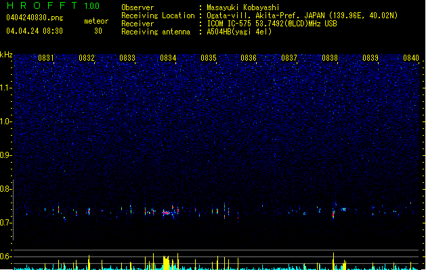Viewport: 426px width, 270px height.
Task: Click the 0.8 kHz axis label
Action: 6,189
